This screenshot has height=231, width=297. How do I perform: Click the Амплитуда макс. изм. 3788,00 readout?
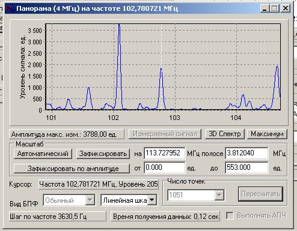[x=67, y=134]
